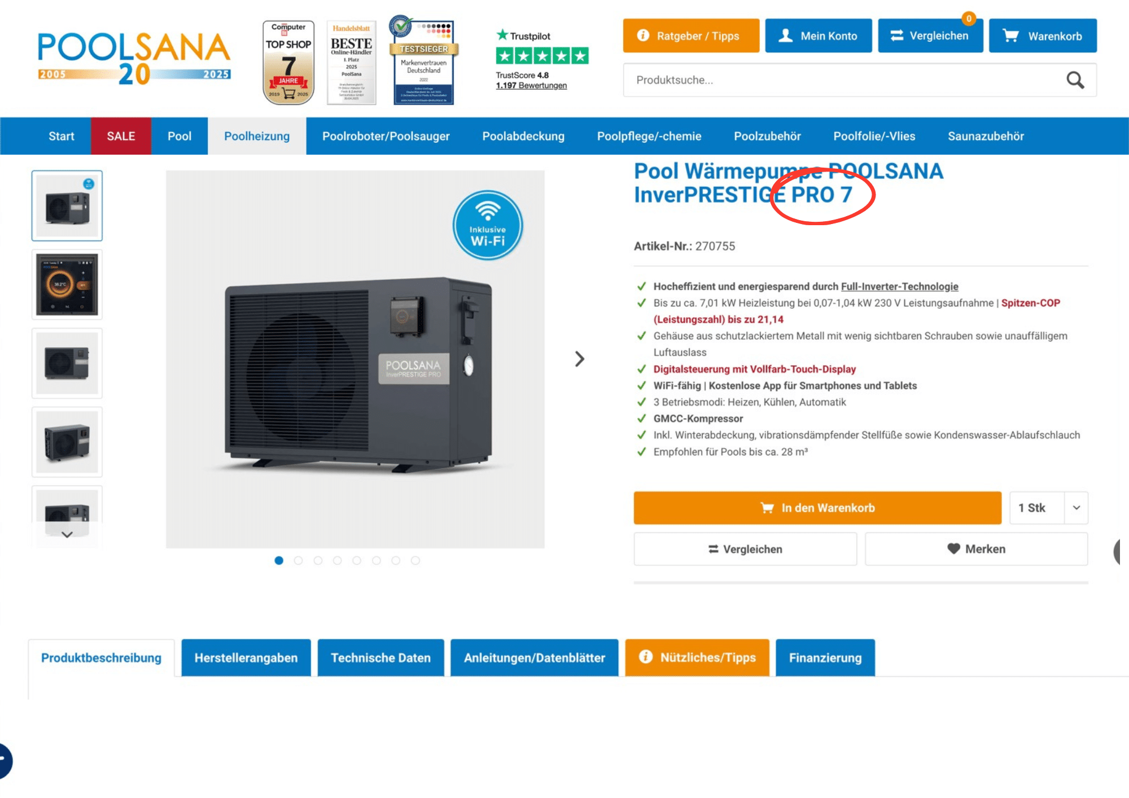The height and width of the screenshot is (798, 1129).
Task: Click the Trustpilot star rating
Action: (542, 55)
